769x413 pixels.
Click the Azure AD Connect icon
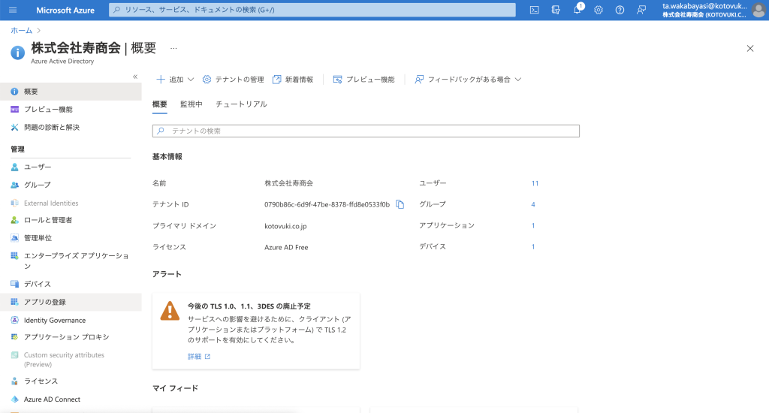(x=15, y=399)
